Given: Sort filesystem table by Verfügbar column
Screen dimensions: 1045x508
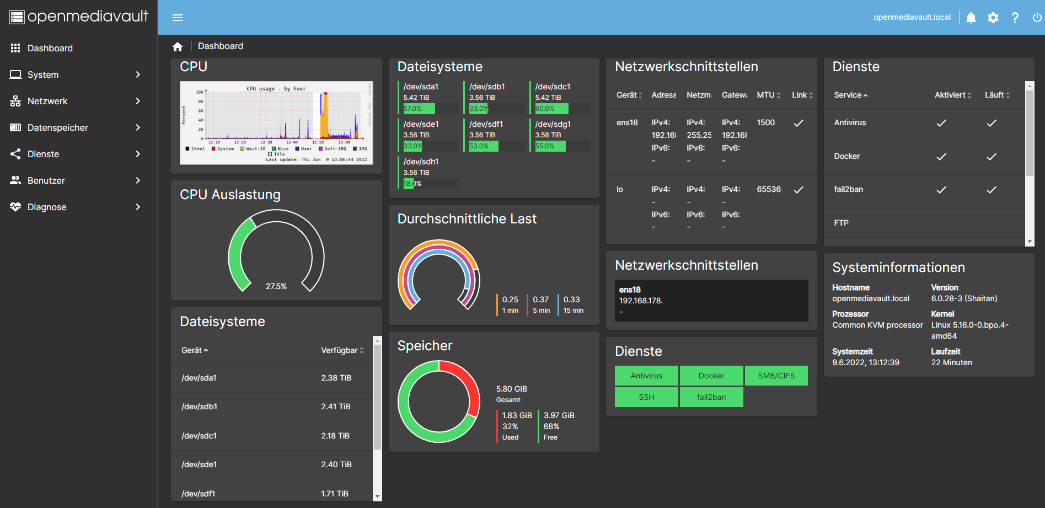Looking at the screenshot, I should pyautogui.click(x=342, y=350).
